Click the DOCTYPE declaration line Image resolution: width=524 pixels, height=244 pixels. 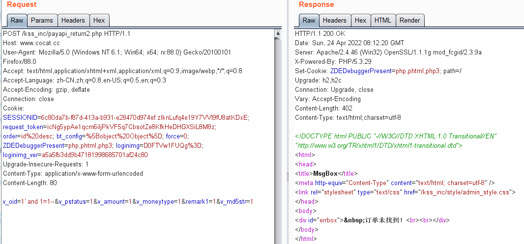[x=396, y=136]
